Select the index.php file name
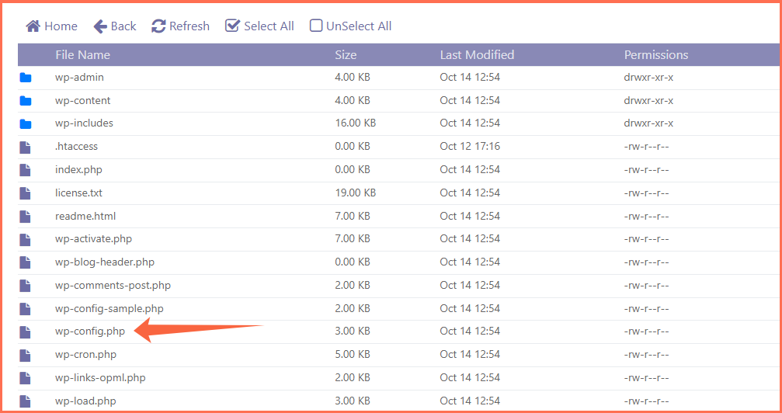 click(x=78, y=169)
